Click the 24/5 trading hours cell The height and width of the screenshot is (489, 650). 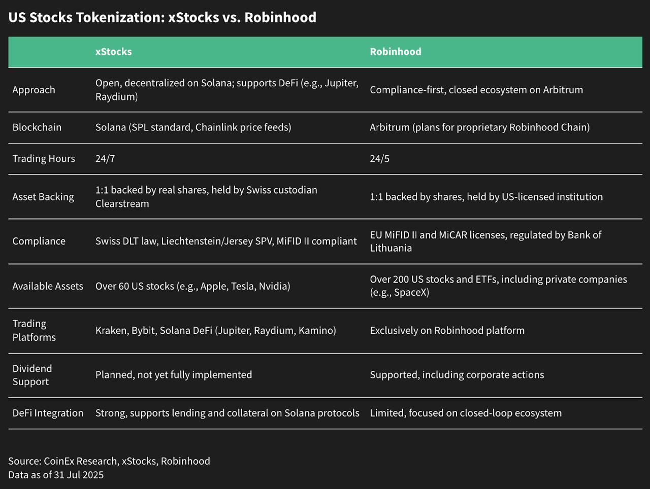[x=379, y=159]
